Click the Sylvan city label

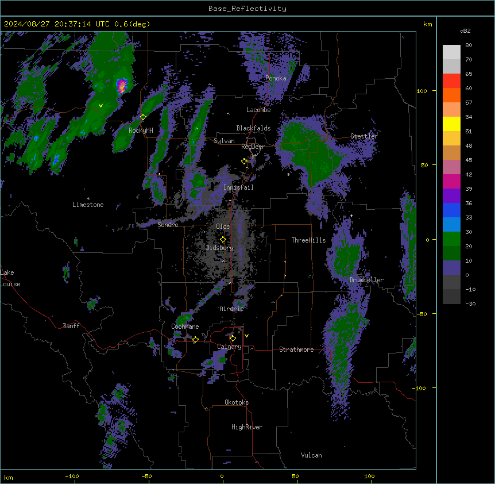224,141
